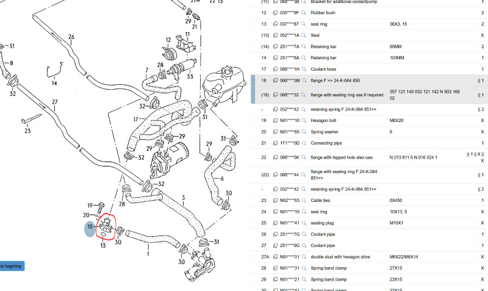Search for part N01****65 Spring washer
The image size is (488, 291).
(x=303, y=132)
